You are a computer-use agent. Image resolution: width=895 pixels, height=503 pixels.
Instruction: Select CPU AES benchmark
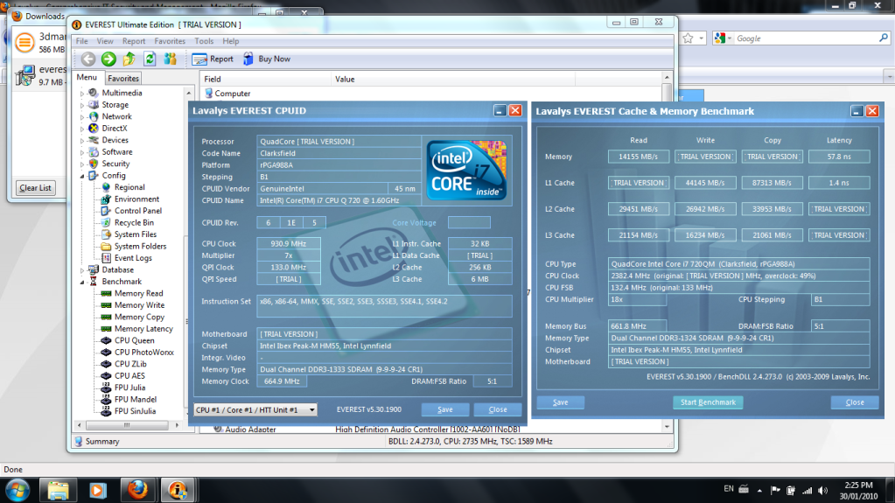point(129,375)
